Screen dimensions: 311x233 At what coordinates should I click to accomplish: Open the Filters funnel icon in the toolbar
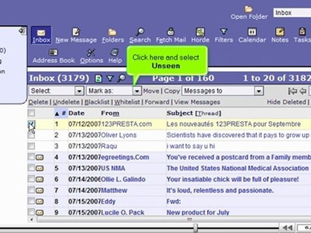point(224,32)
